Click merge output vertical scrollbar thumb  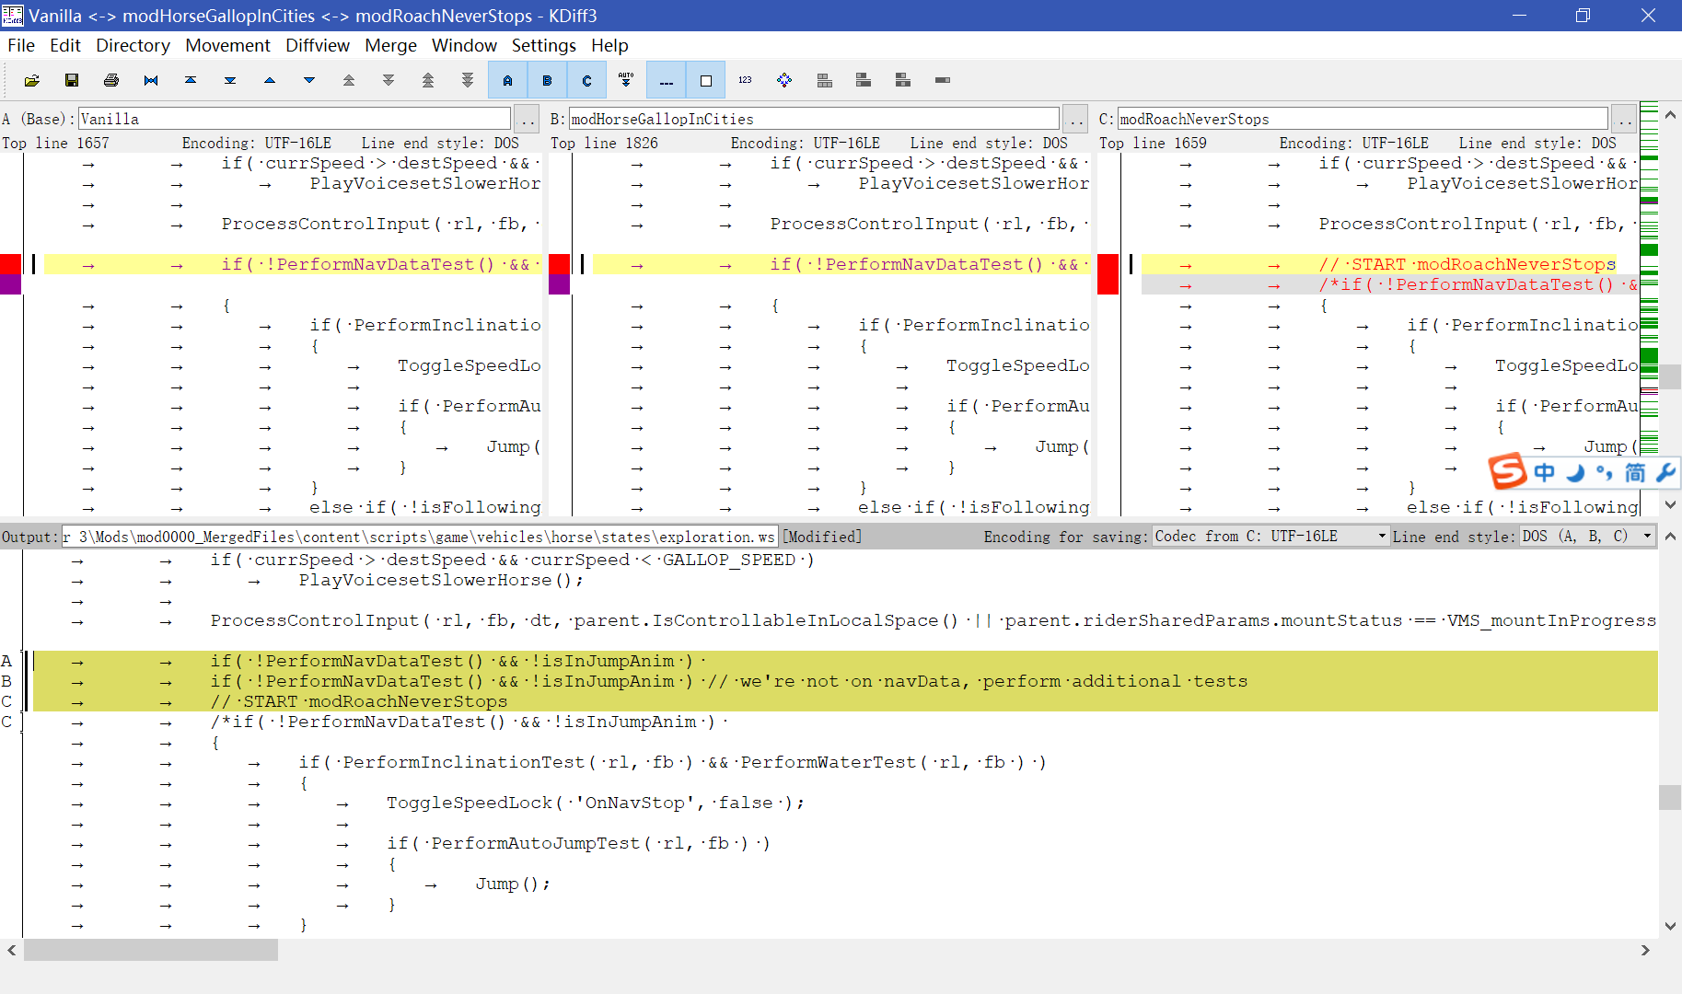pos(1670,797)
